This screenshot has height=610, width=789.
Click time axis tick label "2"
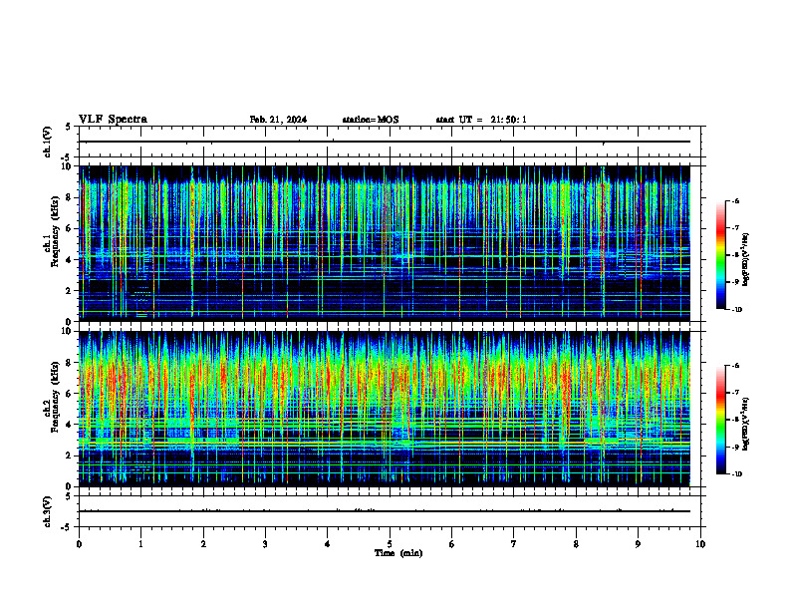pos(203,544)
